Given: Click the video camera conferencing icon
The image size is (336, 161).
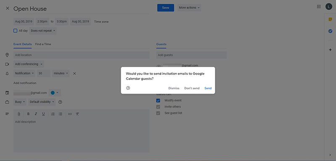Looking at the screenshot, I should [7, 64].
